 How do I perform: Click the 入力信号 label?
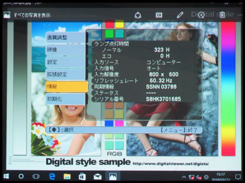coord(104,68)
